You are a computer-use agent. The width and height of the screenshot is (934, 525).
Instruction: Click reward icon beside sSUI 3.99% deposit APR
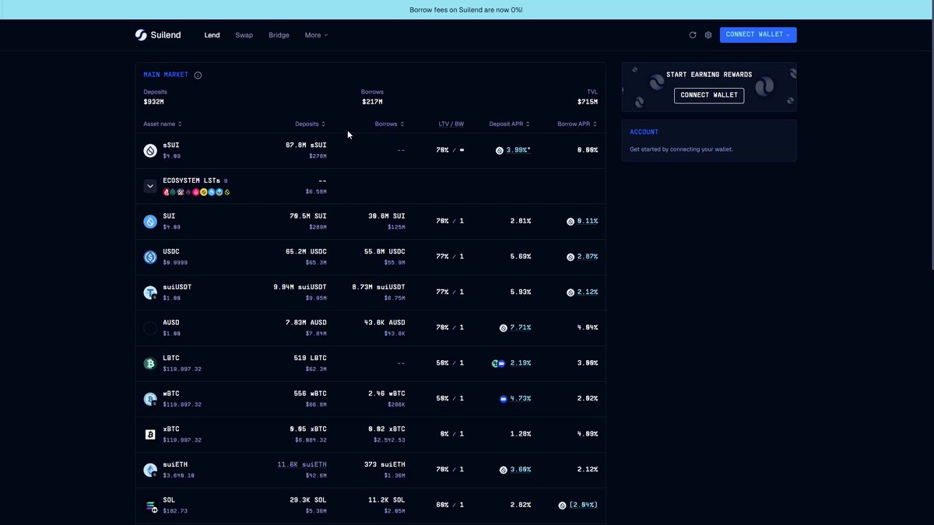tap(500, 151)
